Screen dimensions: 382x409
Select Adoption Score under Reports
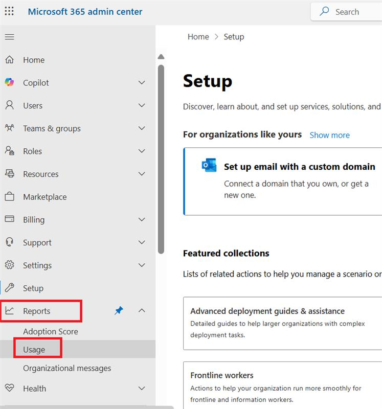point(51,331)
